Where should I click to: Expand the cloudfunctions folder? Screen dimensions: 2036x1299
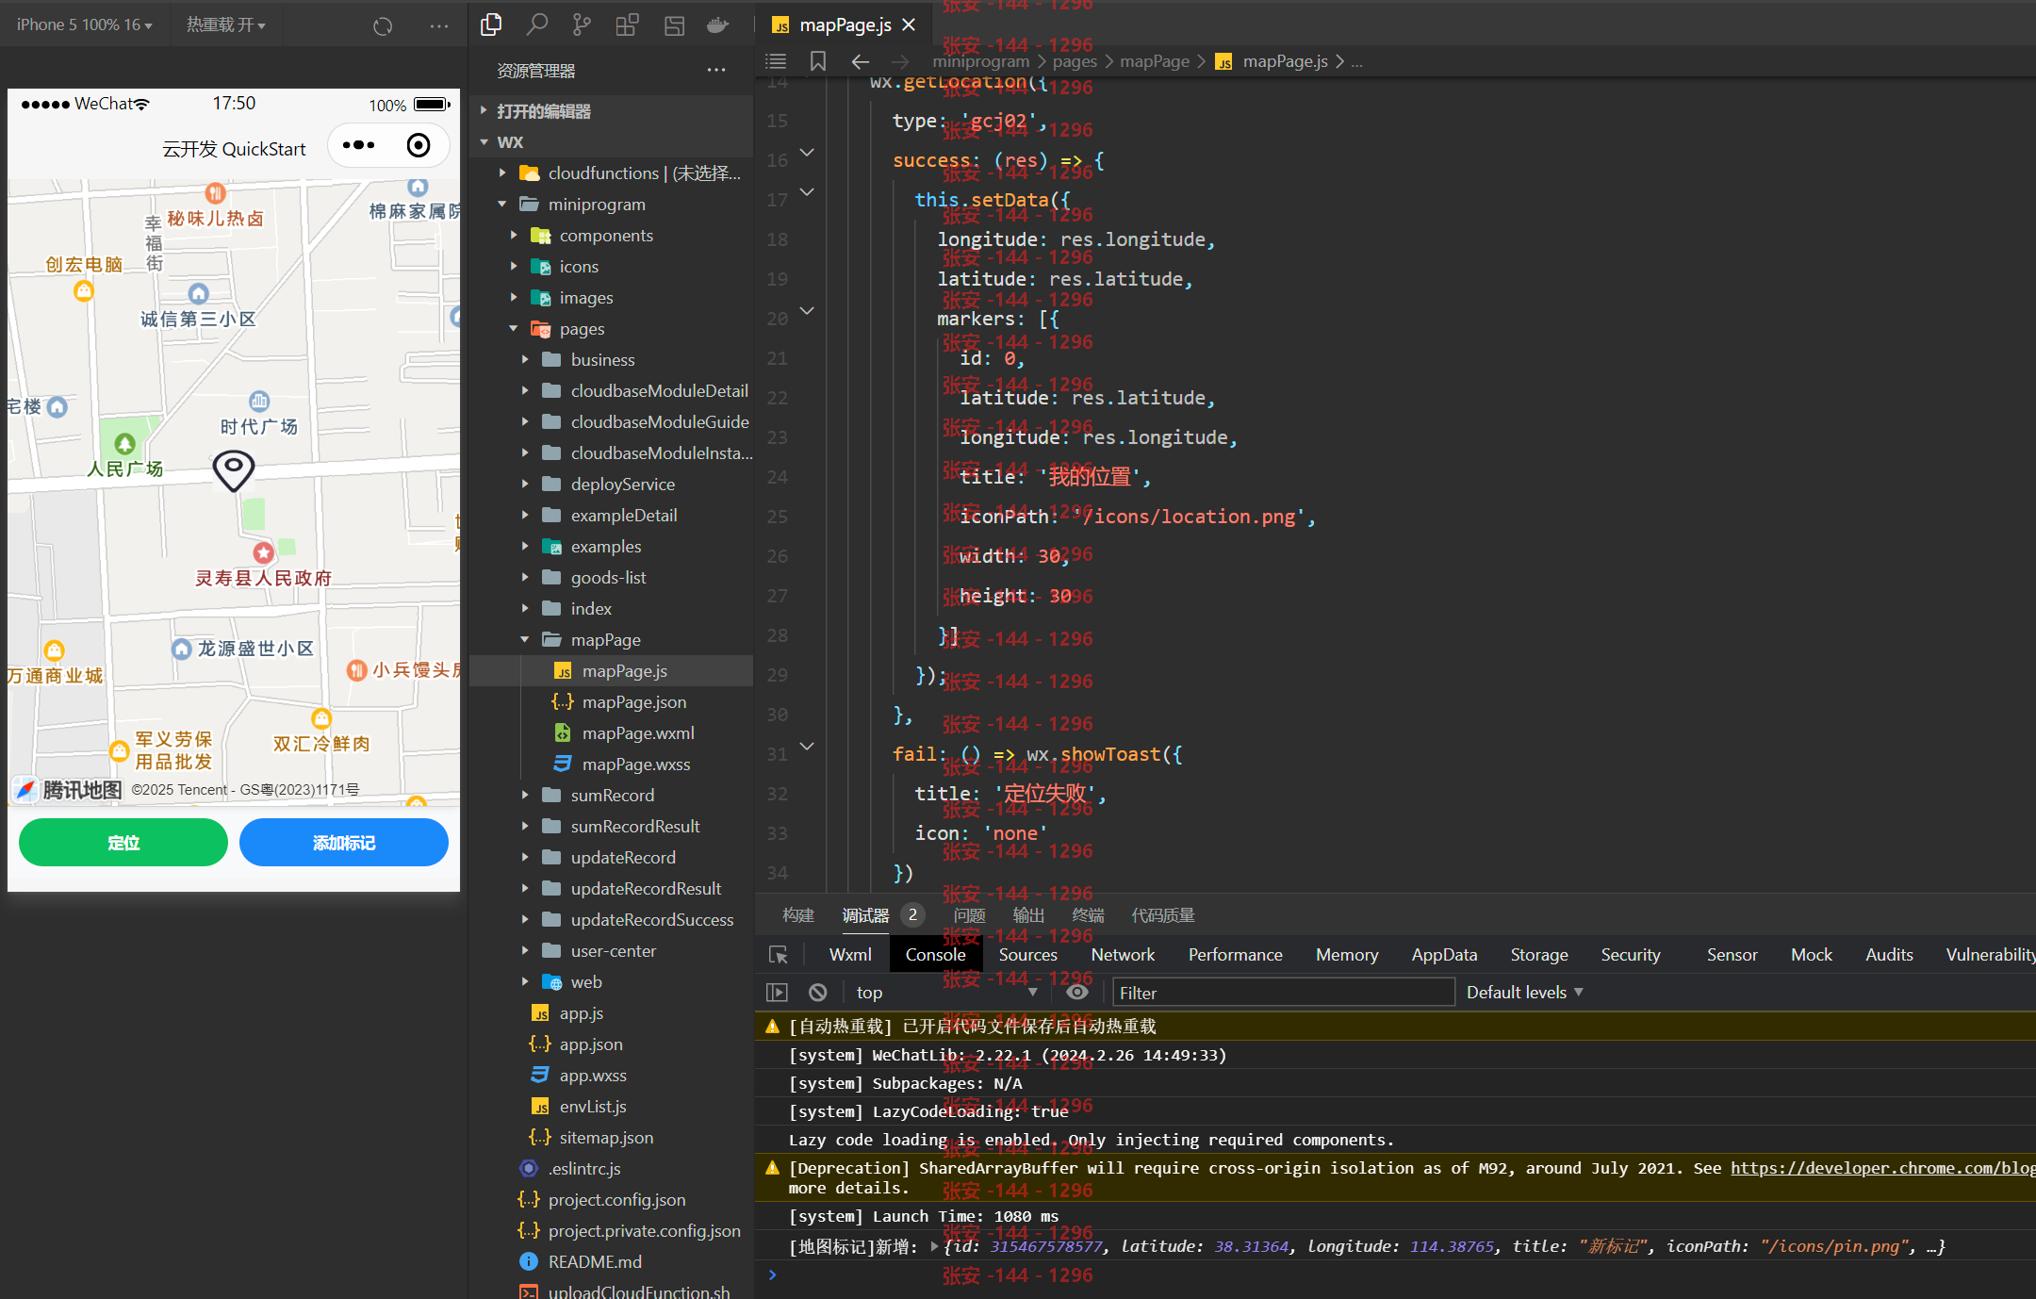611,173
